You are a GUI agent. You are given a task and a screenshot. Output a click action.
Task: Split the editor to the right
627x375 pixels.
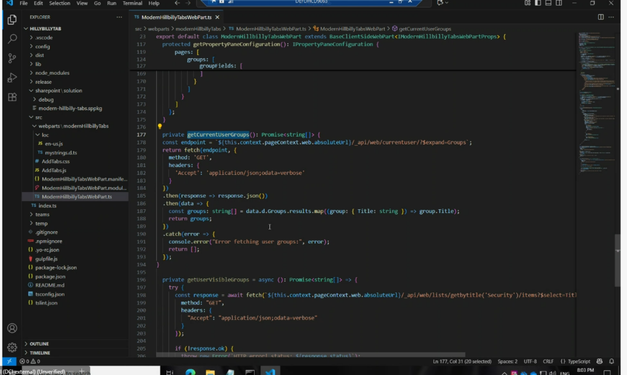(x=601, y=17)
